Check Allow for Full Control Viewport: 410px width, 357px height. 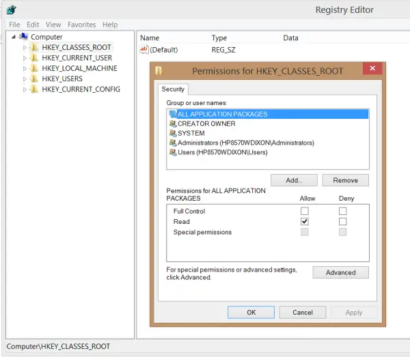[304, 211]
